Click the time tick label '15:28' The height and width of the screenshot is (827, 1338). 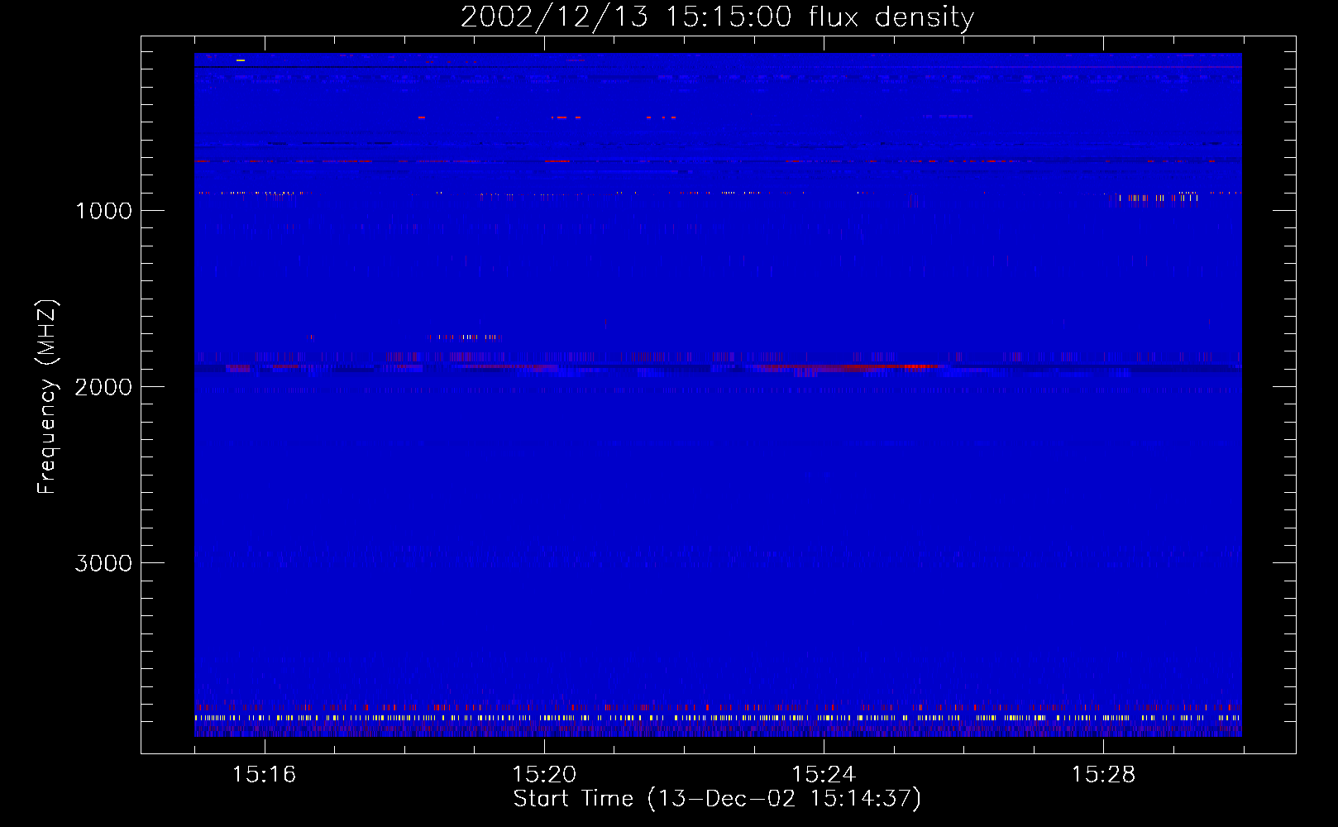[x=1103, y=774]
